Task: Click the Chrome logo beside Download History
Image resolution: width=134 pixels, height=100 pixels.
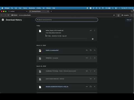Action: 3,20
